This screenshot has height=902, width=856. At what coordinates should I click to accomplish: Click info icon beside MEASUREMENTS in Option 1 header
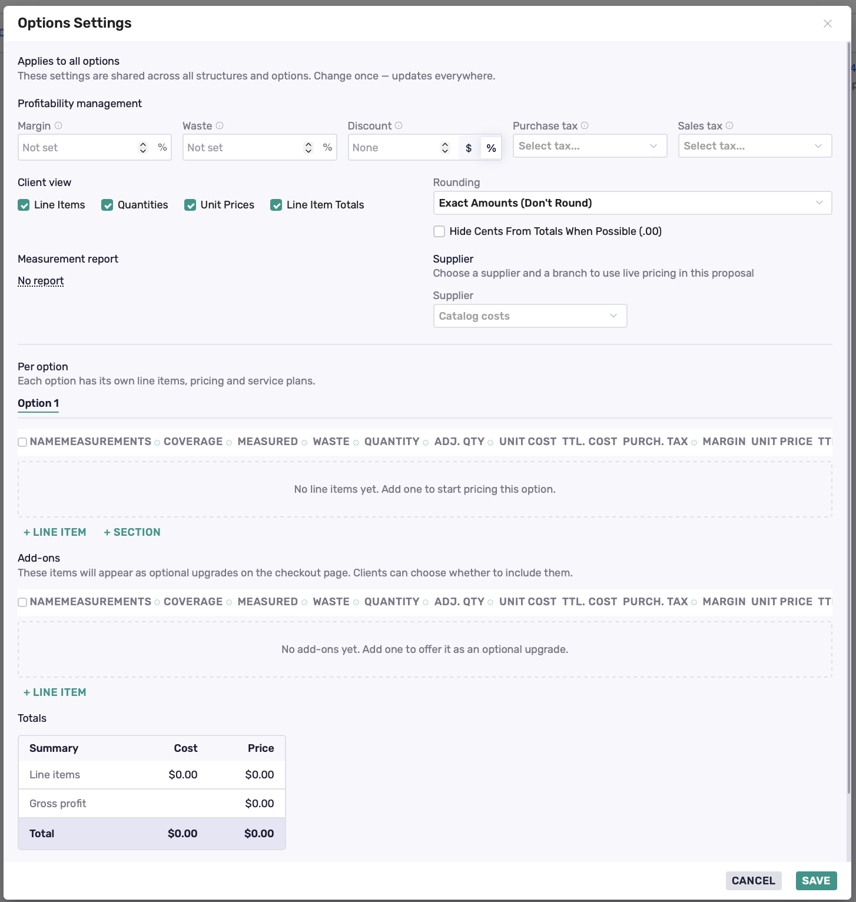click(x=157, y=443)
